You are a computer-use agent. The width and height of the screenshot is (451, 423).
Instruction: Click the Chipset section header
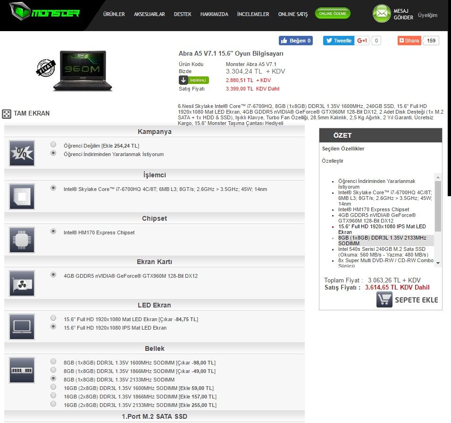point(154,218)
